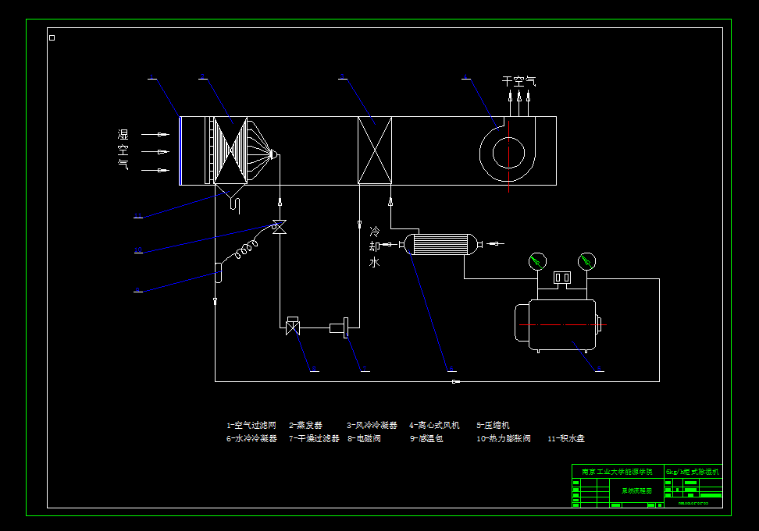Click callout number 4 near the fan
The height and width of the screenshot is (531, 759).
(x=465, y=76)
